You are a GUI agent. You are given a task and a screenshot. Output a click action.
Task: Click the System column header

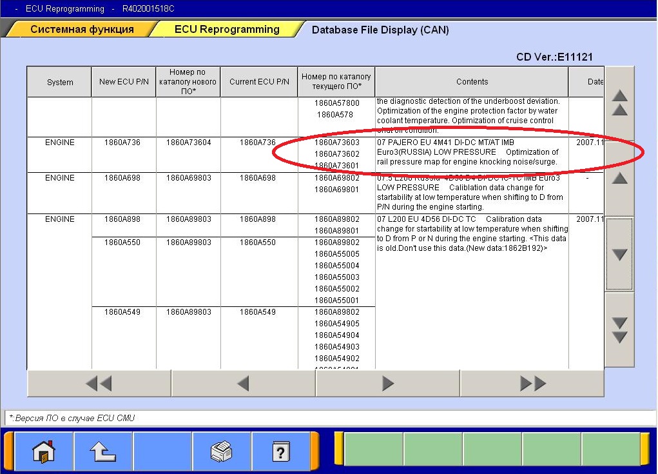(x=59, y=83)
